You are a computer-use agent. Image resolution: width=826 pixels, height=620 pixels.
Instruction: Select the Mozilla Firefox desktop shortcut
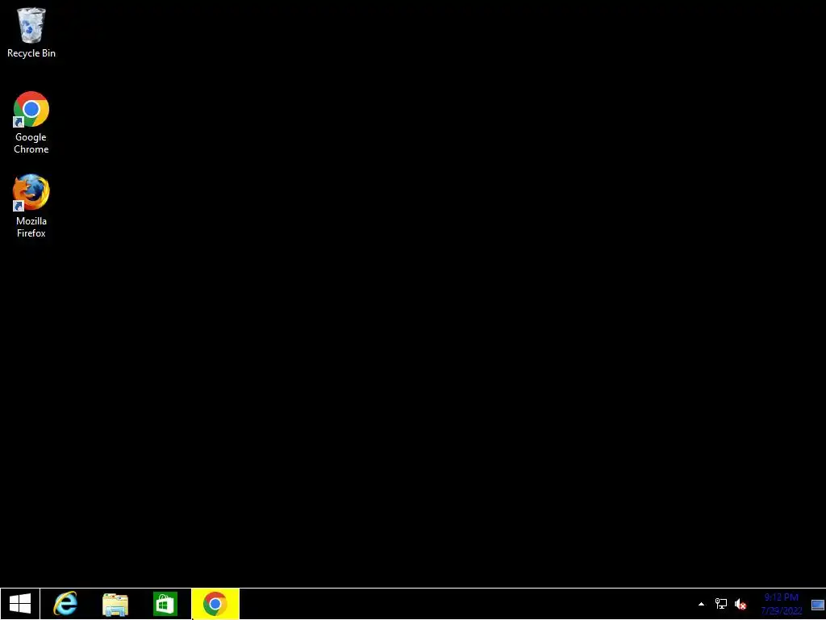(31, 206)
